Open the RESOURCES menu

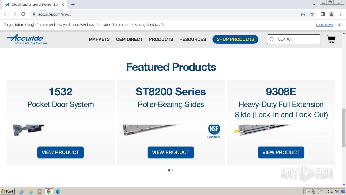point(193,39)
